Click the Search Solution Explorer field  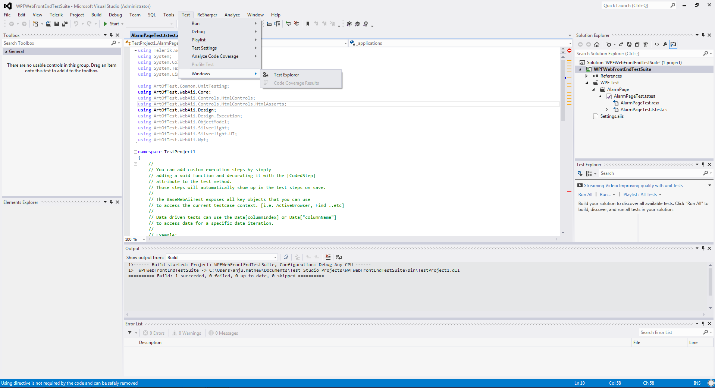(x=638, y=54)
